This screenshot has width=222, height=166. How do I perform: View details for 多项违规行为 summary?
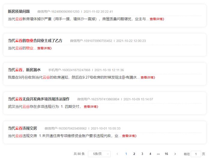(91, 107)
